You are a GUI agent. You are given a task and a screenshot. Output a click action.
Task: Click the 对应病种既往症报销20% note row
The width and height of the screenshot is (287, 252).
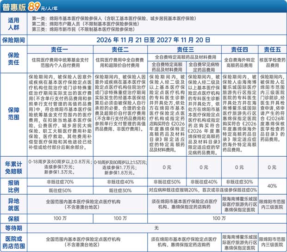point(203,190)
